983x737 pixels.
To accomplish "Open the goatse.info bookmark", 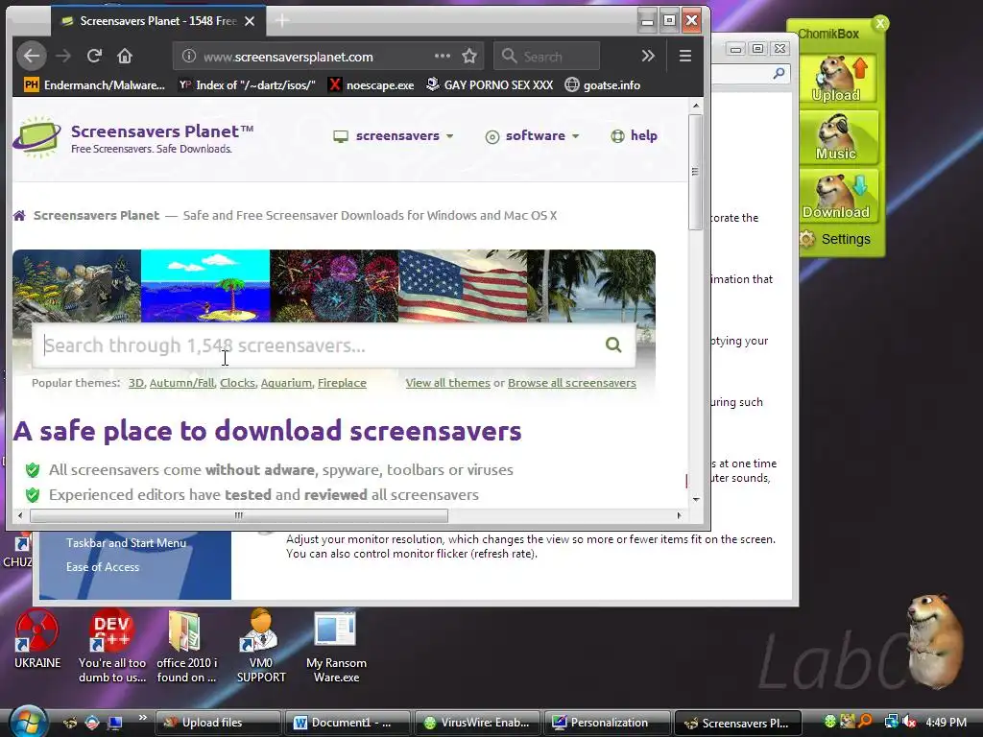I will pyautogui.click(x=603, y=85).
